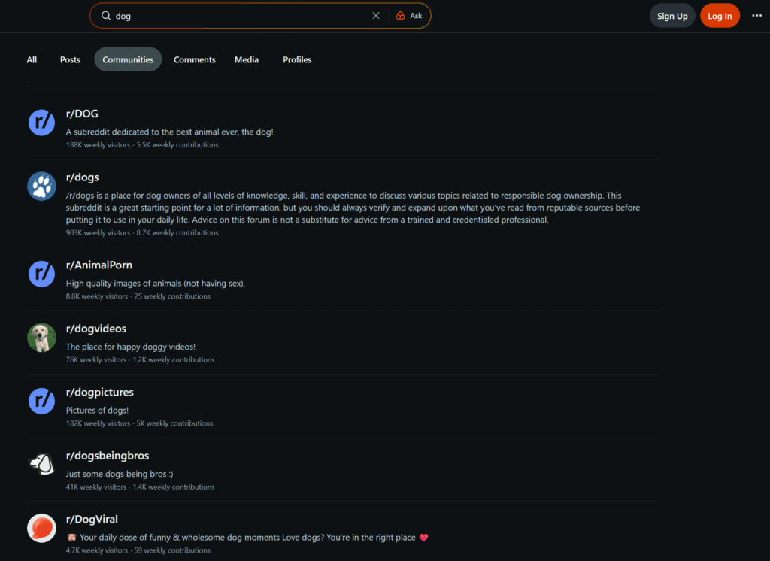Click '76K weekly visitors' stats line

pyautogui.click(x=141, y=360)
